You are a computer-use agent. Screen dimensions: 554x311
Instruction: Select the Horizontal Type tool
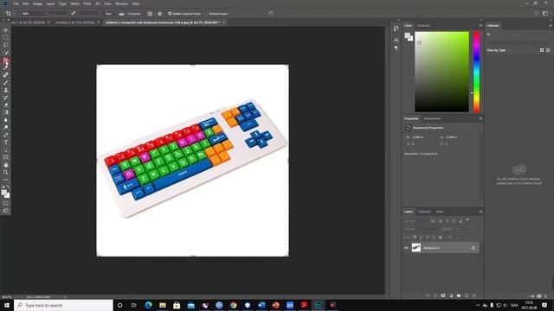pyautogui.click(x=6, y=143)
